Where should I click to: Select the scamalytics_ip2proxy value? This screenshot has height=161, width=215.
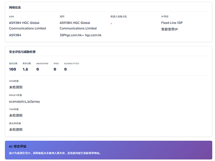point(25,101)
